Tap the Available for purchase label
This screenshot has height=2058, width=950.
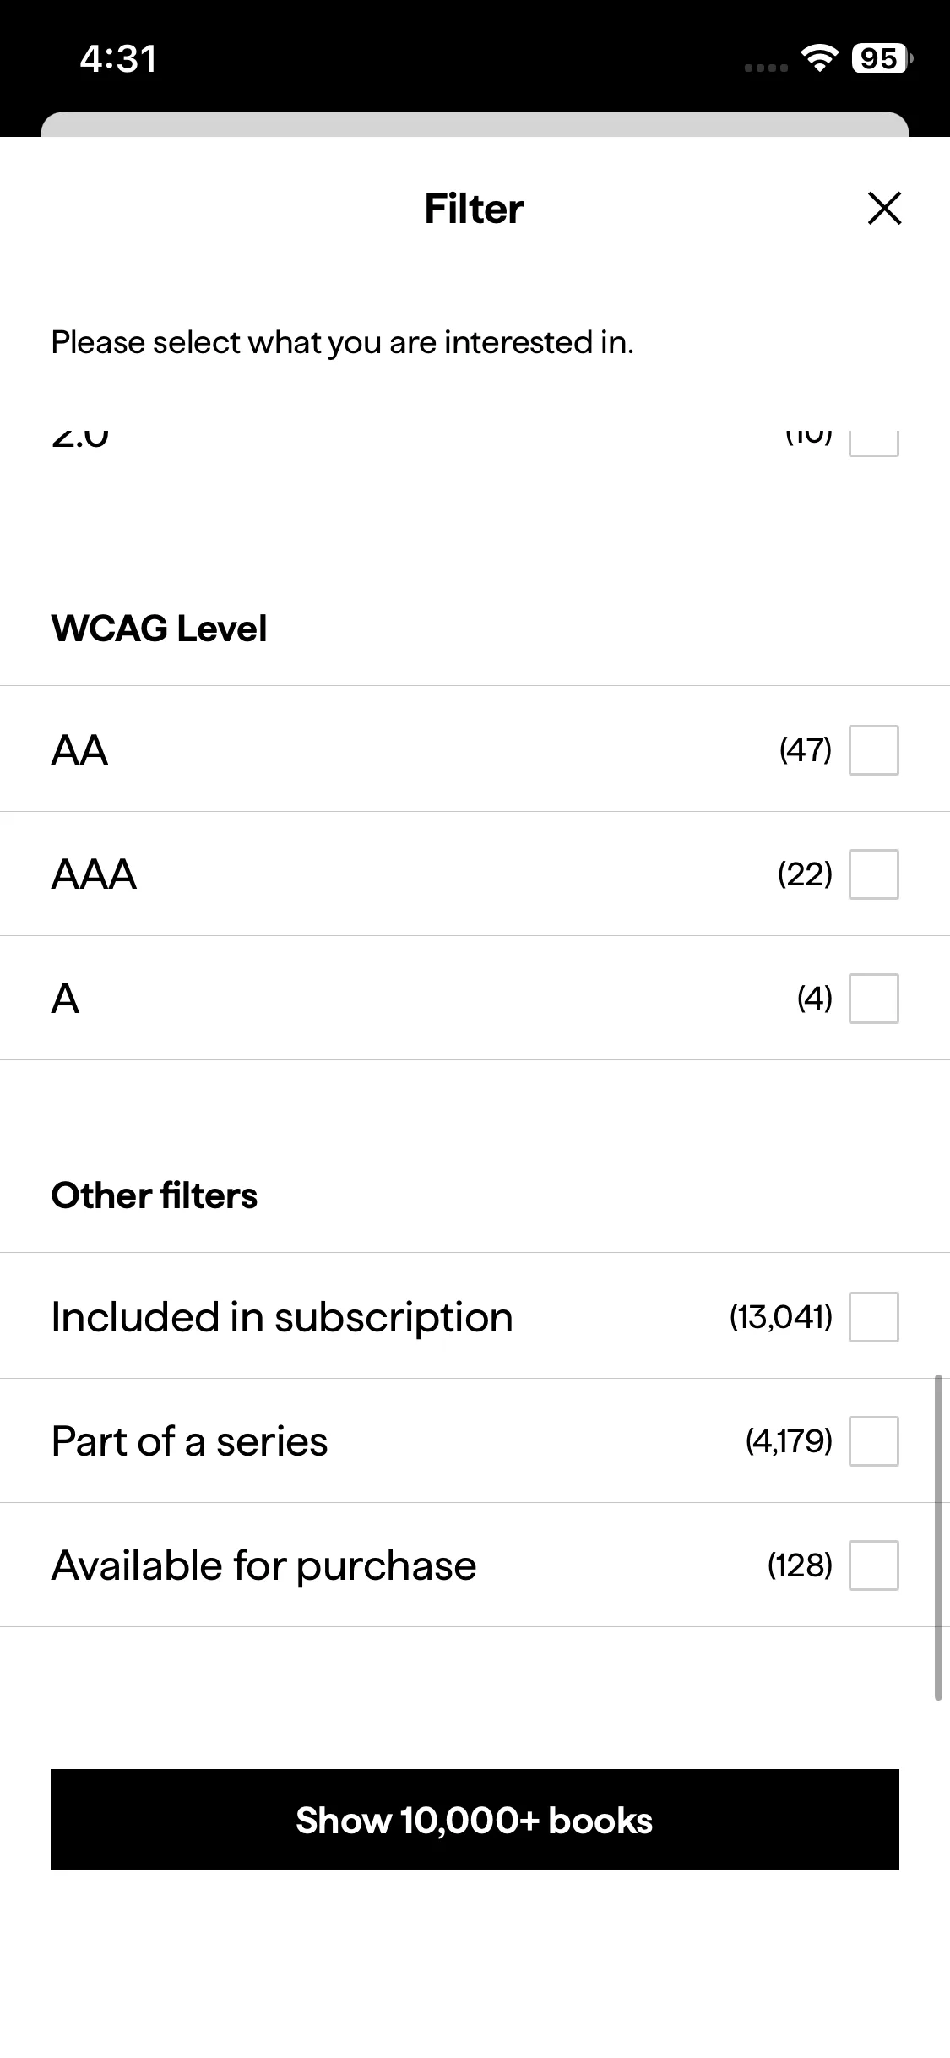pos(263,1565)
